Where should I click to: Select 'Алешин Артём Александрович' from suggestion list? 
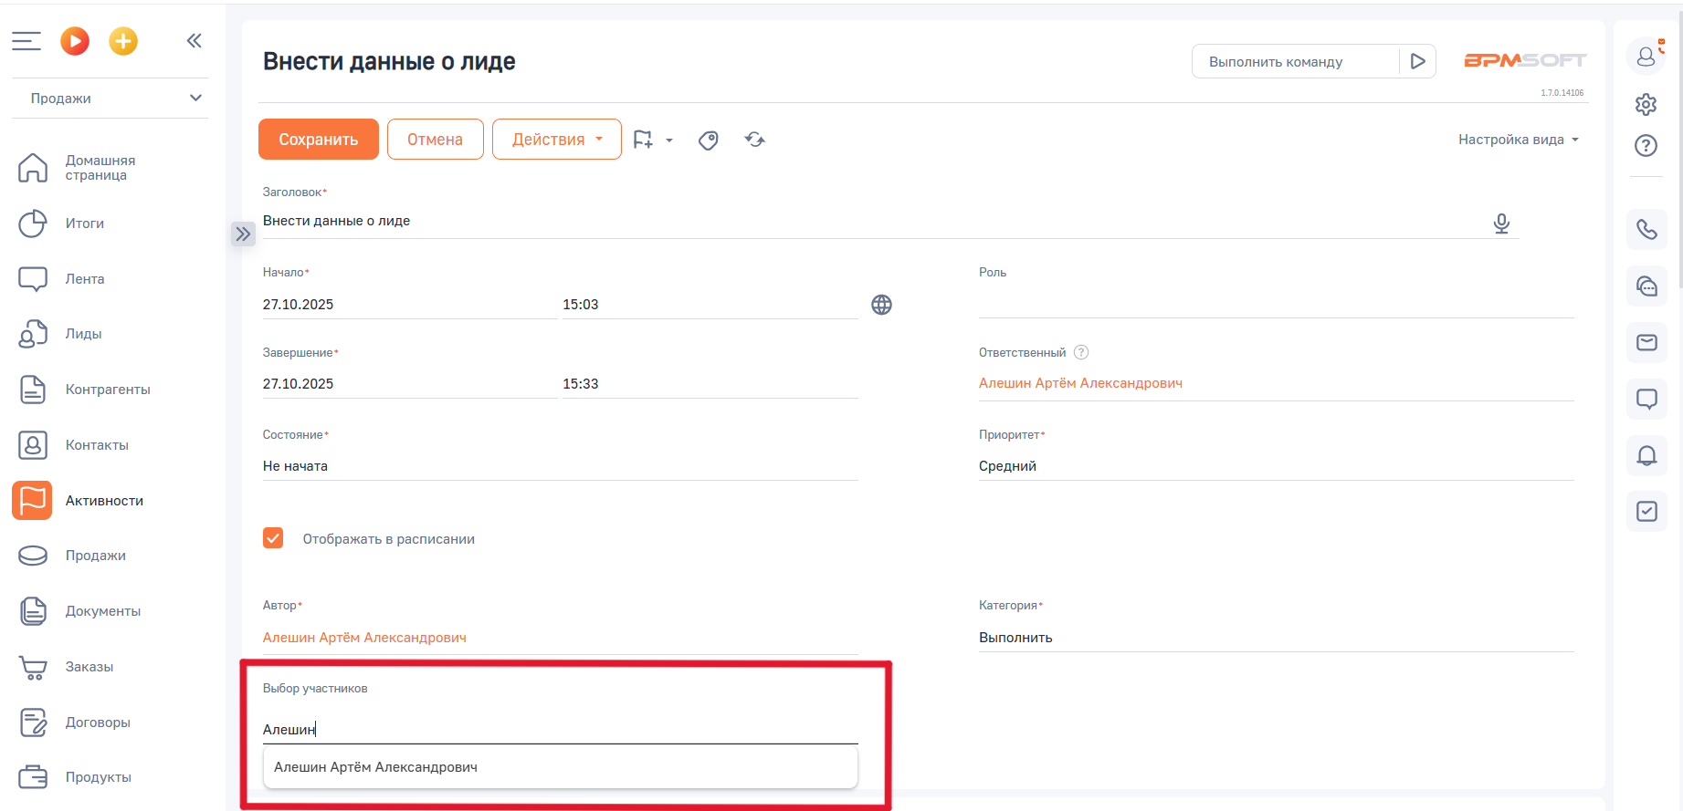click(375, 767)
